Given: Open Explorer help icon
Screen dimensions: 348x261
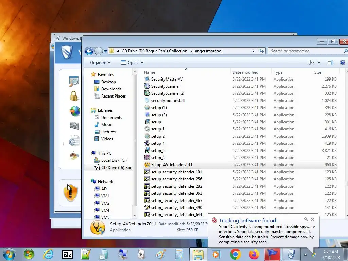Looking at the screenshot, I should point(343,63).
